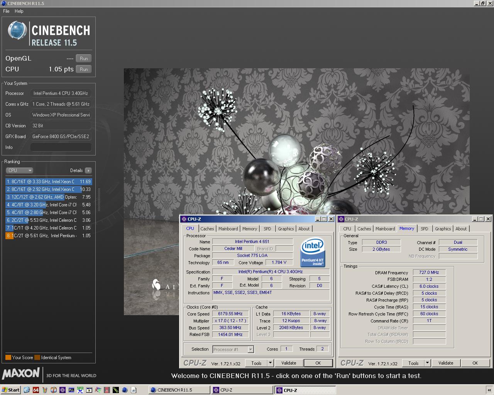Viewport: 494px width, 395px height.
Task: Switch to the active second CPU-Z taskbar button
Action: [305, 390]
